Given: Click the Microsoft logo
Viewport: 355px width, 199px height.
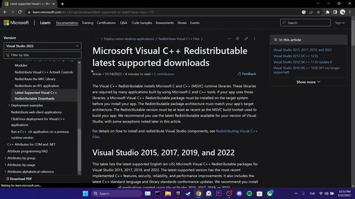Looking at the screenshot, I should pyautogui.click(x=16, y=23).
